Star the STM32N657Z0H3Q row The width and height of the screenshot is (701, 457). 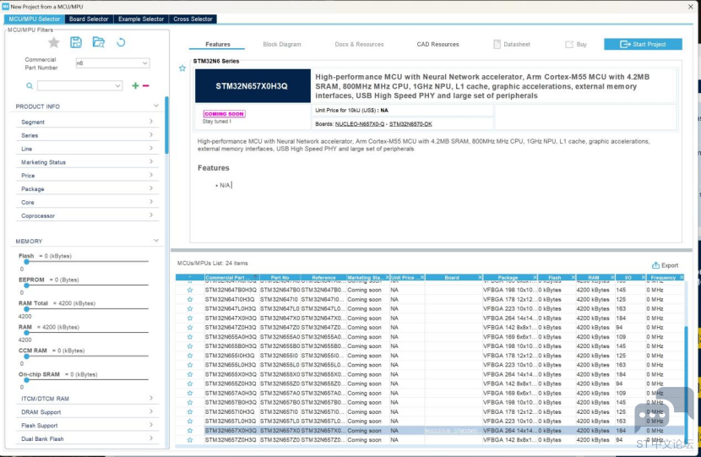pyautogui.click(x=190, y=440)
